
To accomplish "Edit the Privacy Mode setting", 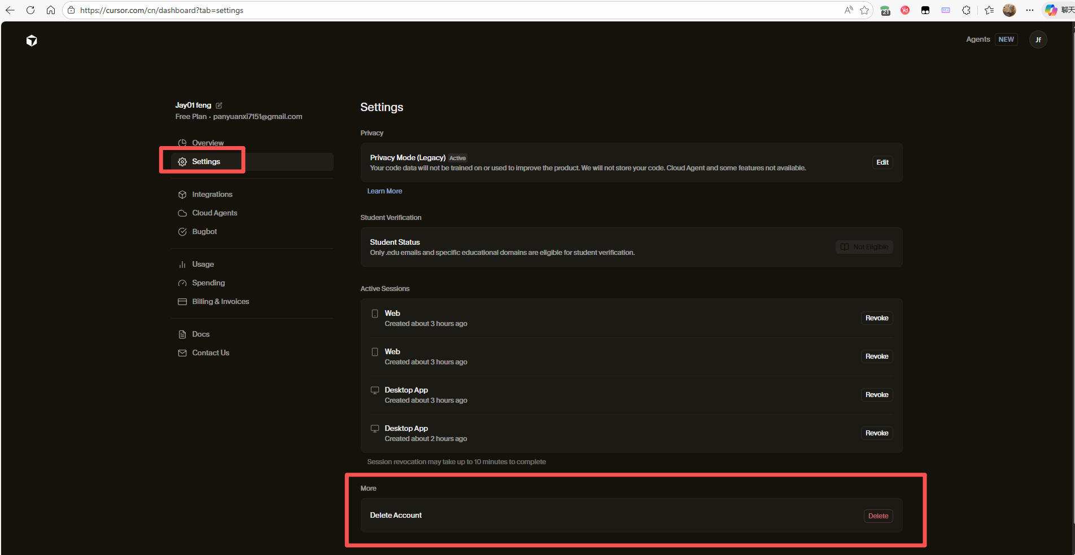I will [x=882, y=162].
